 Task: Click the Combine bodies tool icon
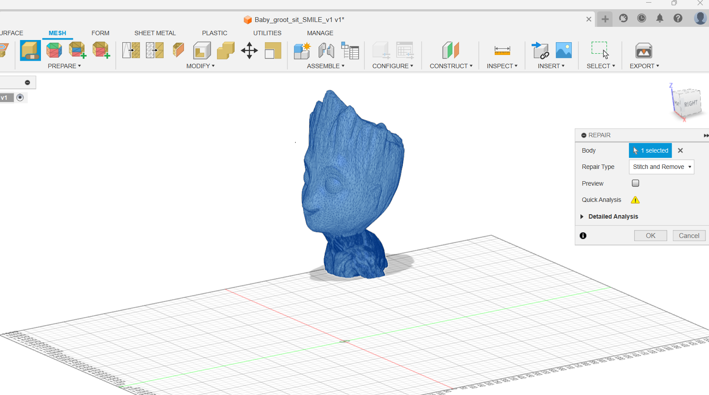tap(226, 50)
